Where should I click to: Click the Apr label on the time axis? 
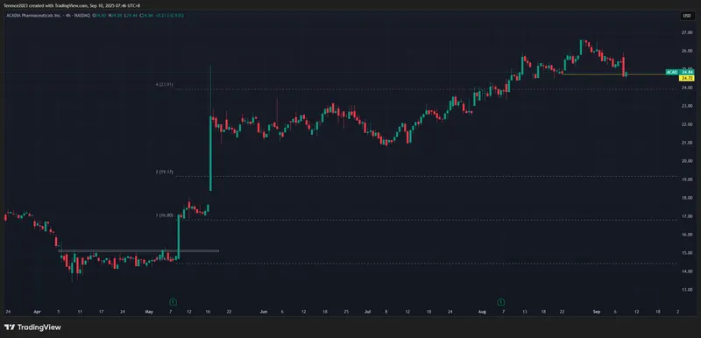tap(38, 311)
